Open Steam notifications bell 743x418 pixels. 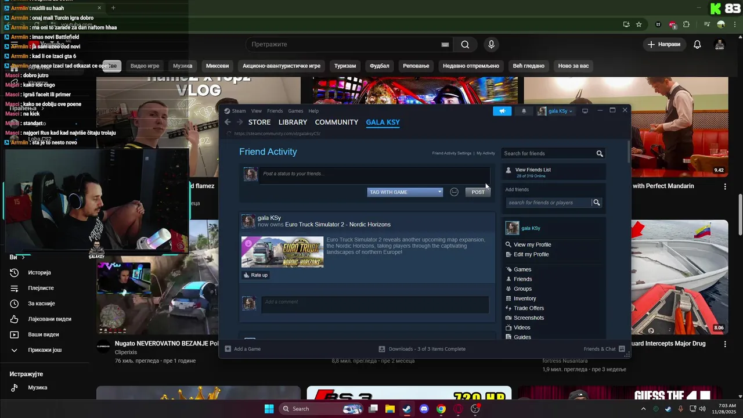(524, 111)
